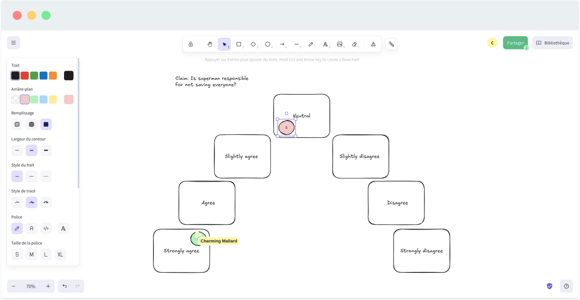The image size is (580, 300).
Task: Click the Partager share button
Action: pos(515,43)
